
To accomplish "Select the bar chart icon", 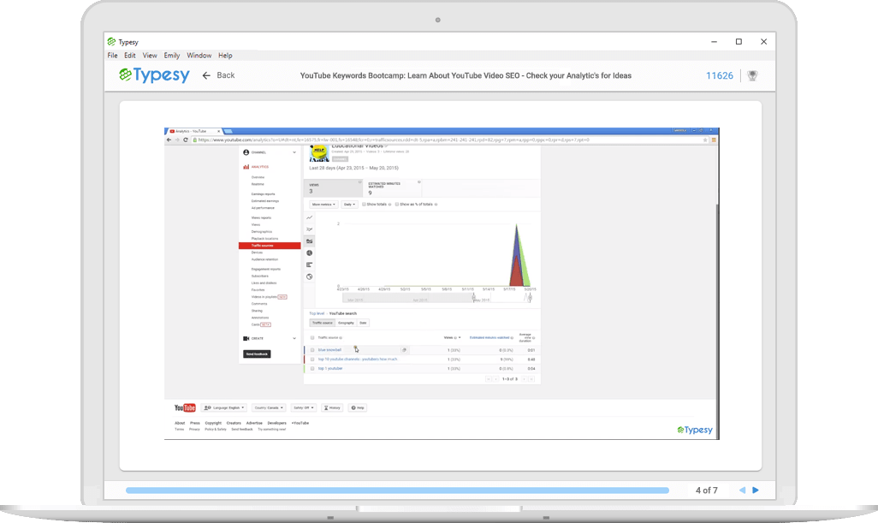I will [309, 264].
